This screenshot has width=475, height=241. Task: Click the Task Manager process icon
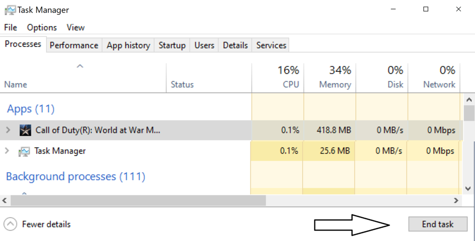pyautogui.click(x=24, y=151)
